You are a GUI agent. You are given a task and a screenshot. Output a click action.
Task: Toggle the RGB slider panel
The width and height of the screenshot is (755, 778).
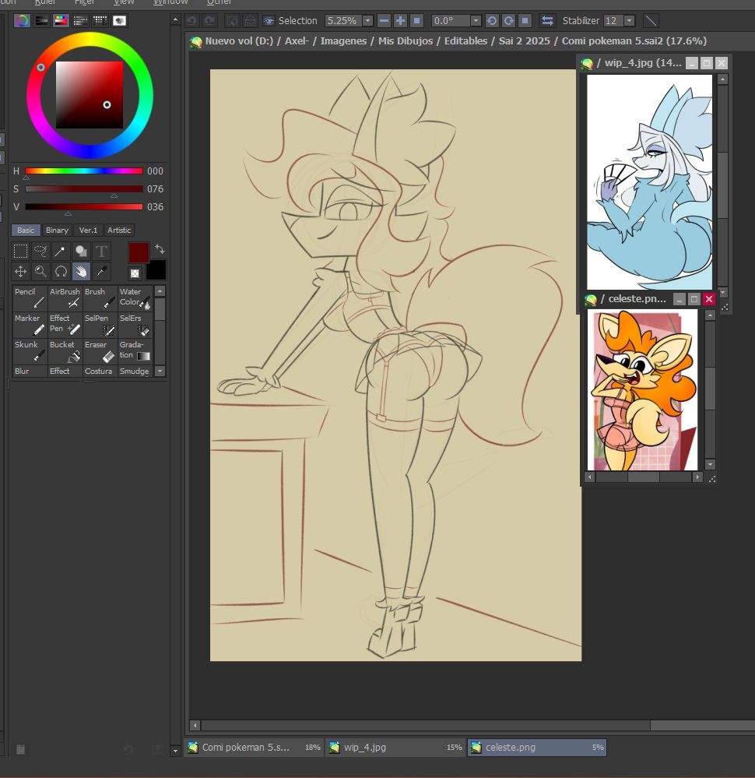[x=42, y=21]
